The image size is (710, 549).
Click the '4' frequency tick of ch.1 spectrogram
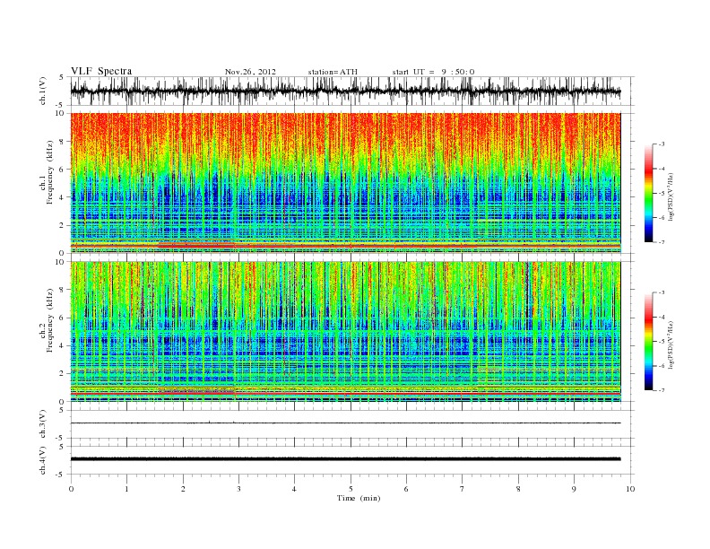63,197
